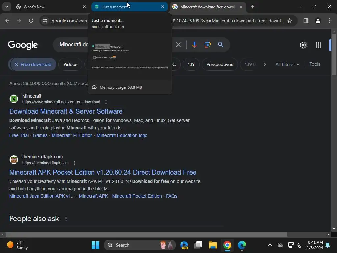Show hidden system tray icons

(x=270, y=245)
